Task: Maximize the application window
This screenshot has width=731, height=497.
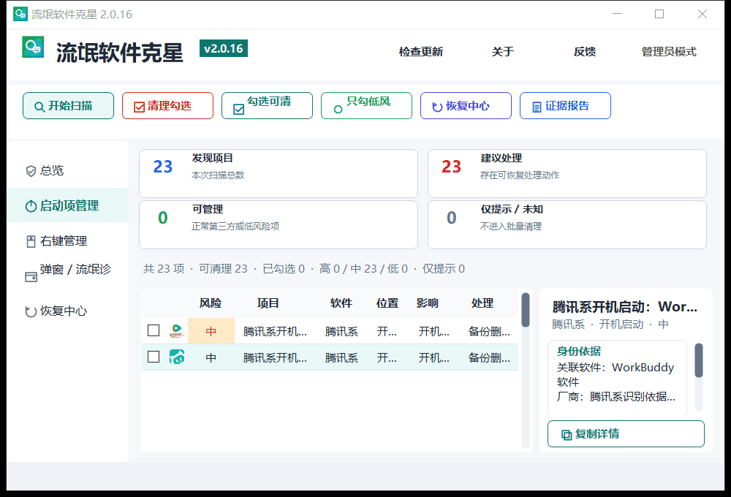Action: coord(659,14)
